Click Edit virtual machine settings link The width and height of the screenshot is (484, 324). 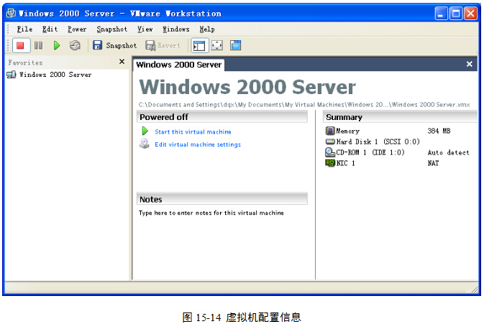pyautogui.click(x=198, y=144)
